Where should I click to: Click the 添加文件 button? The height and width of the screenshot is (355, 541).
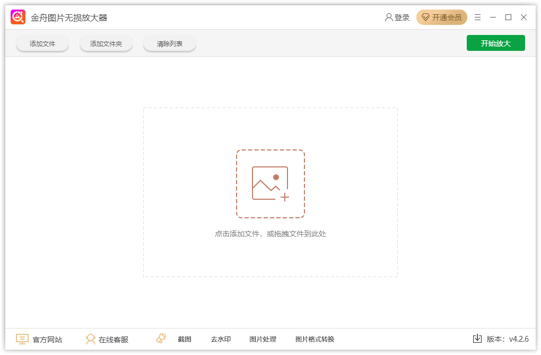point(42,44)
